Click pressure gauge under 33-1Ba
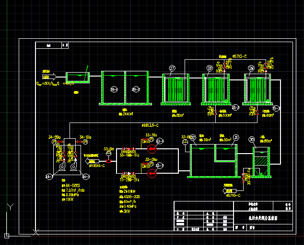Image resolution: width=304 pixels, height=245 pixels. click(x=152, y=139)
